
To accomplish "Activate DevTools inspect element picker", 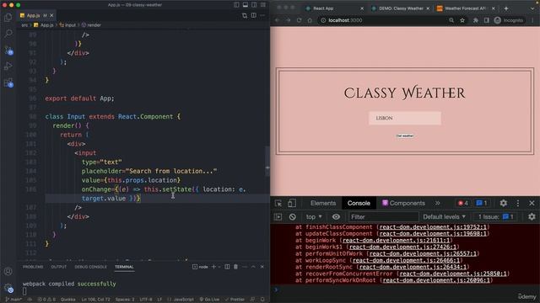I will click(278, 204).
